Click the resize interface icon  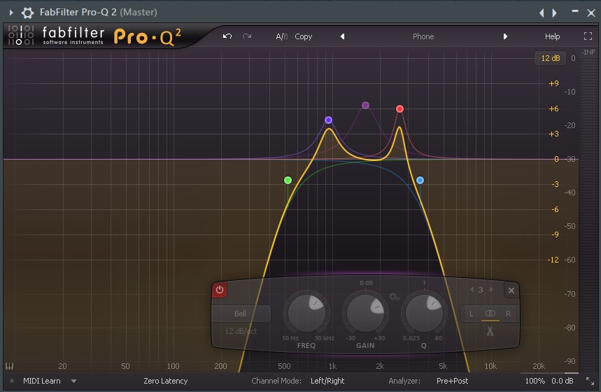(x=590, y=381)
